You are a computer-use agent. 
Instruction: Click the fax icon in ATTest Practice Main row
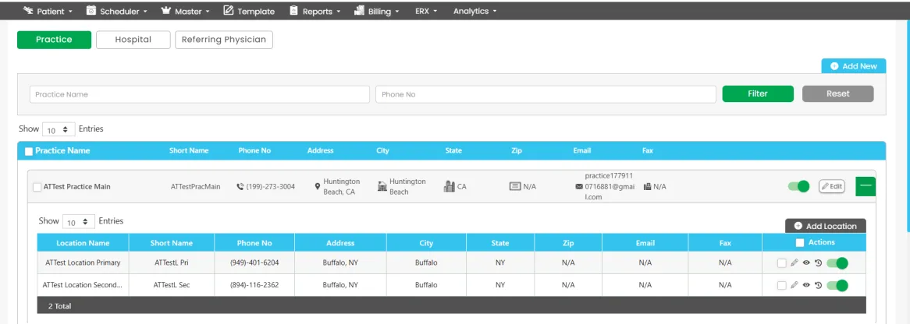pos(648,187)
